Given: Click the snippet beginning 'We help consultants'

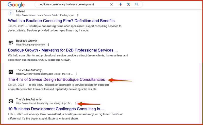Looking at the screenshot, I should (68, 58).
